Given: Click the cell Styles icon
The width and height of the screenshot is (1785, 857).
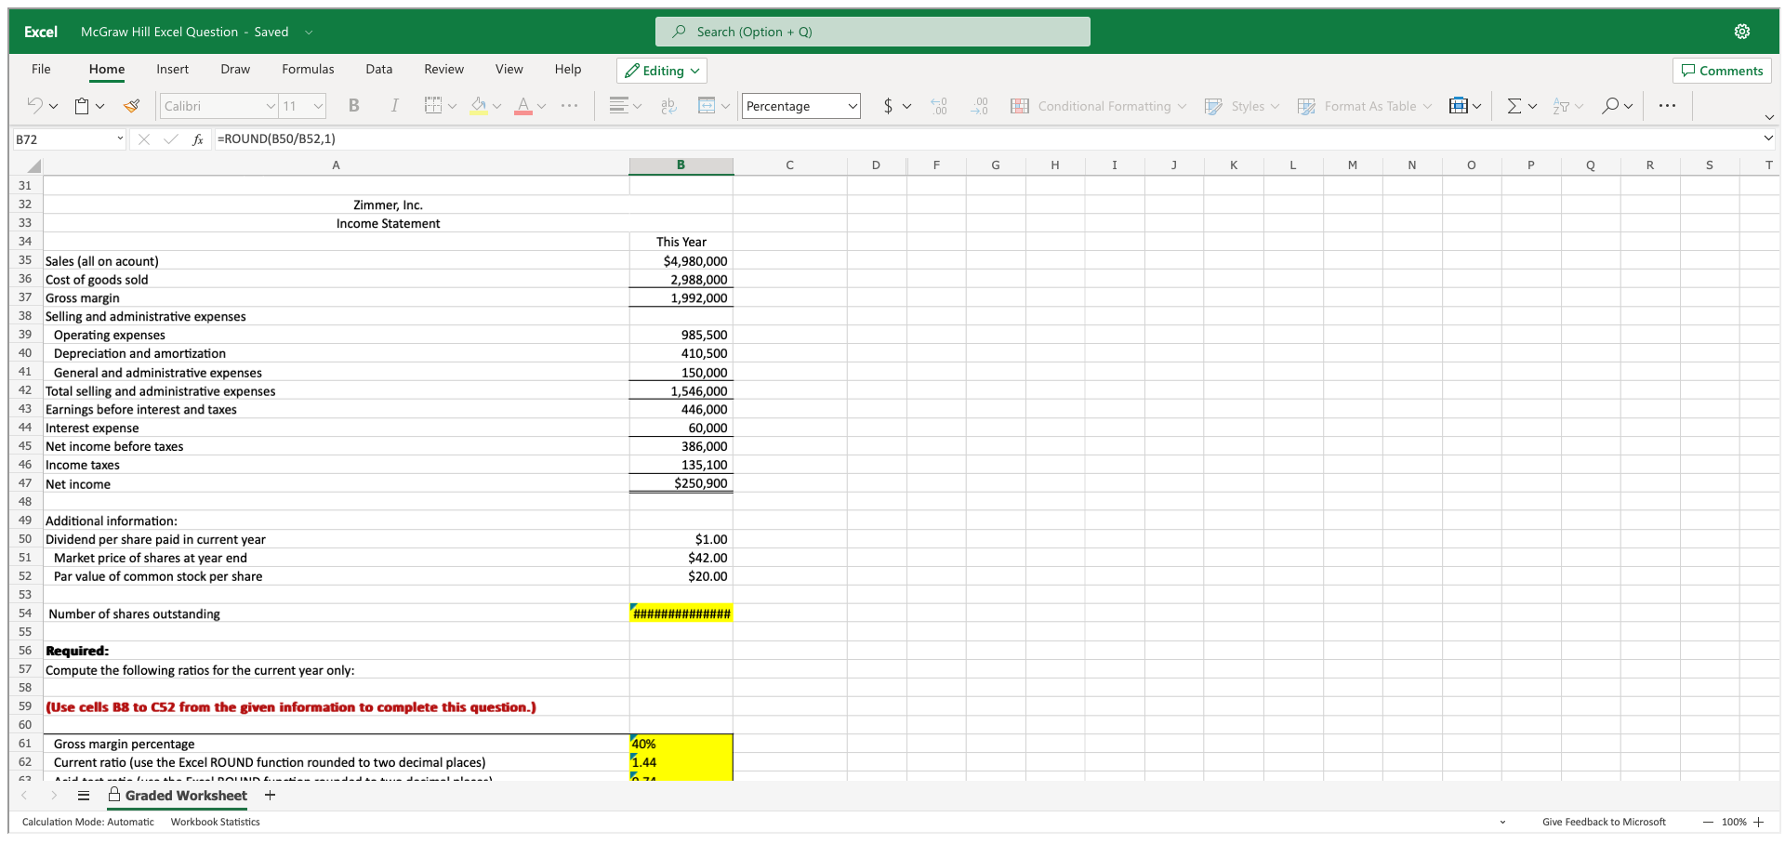Looking at the screenshot, I should pos(1213,106).
